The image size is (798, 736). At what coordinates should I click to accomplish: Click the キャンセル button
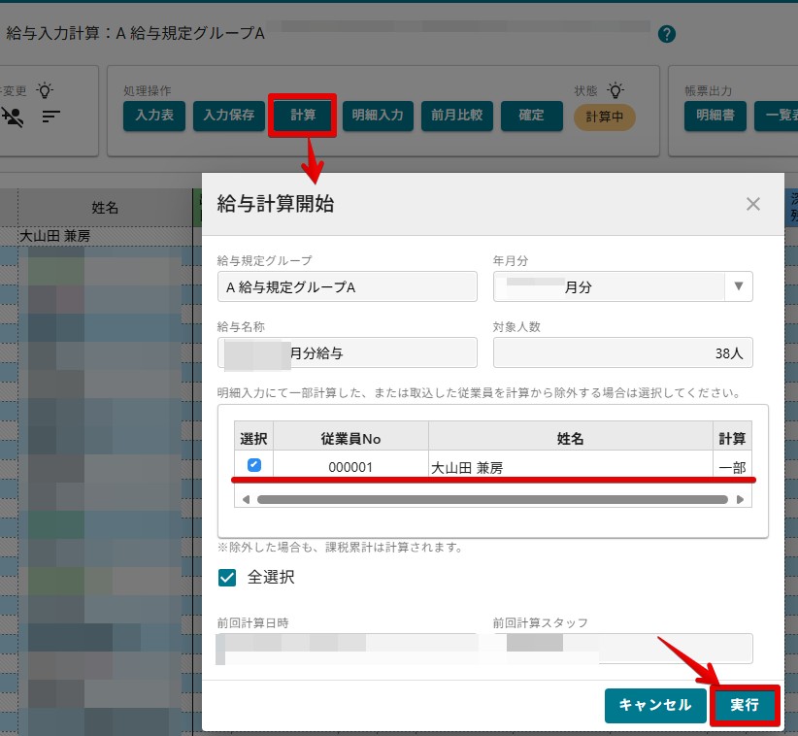pos(655,705)
